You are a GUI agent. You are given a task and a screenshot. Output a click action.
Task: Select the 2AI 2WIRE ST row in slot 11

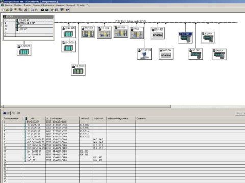tap(124, 151)
